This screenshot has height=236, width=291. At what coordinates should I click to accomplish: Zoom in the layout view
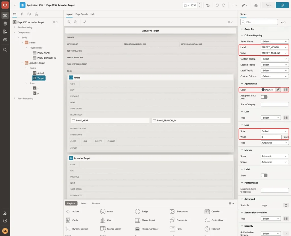coord(75,22)
